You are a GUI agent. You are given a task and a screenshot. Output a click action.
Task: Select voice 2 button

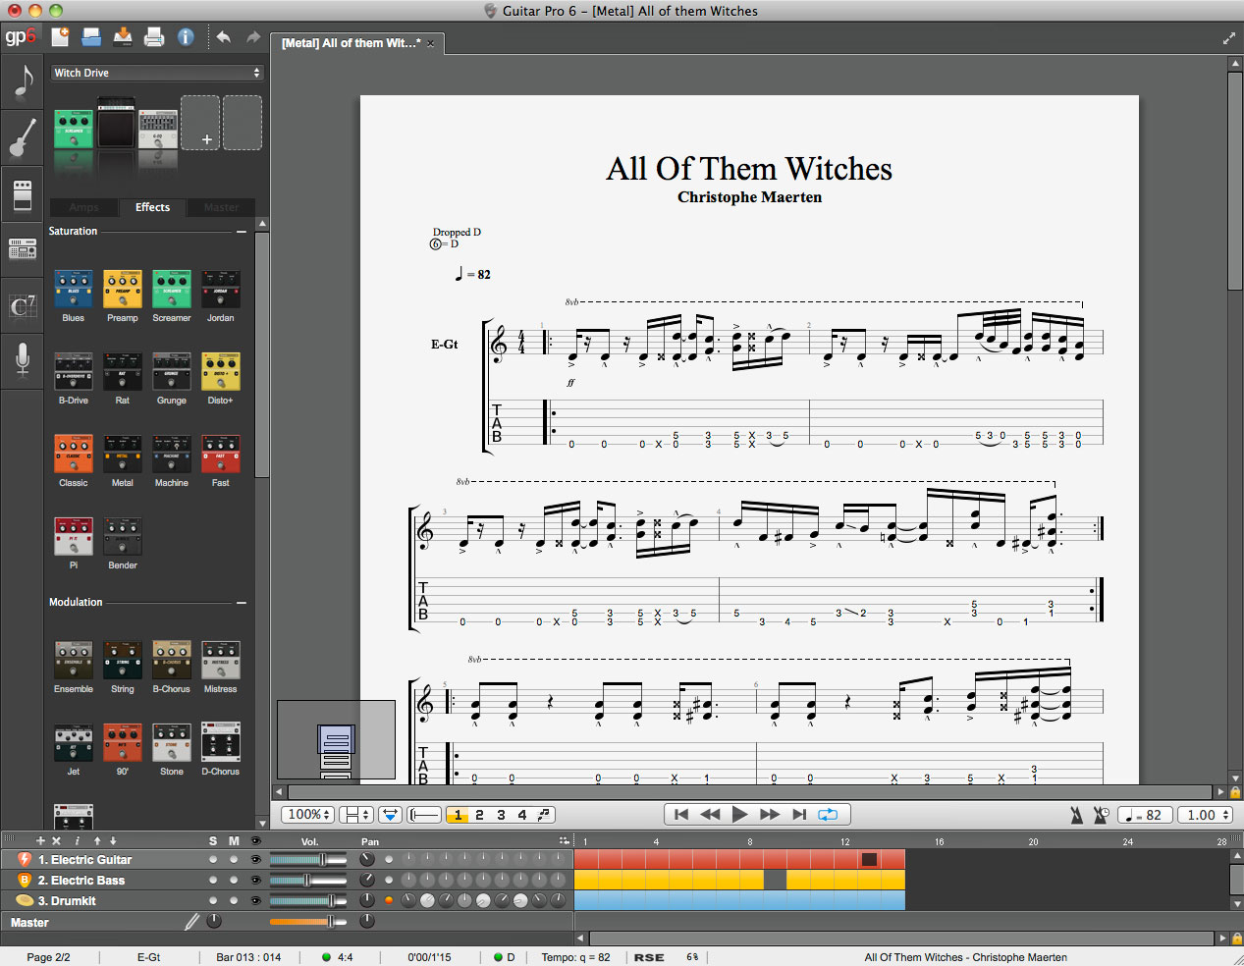479,815
